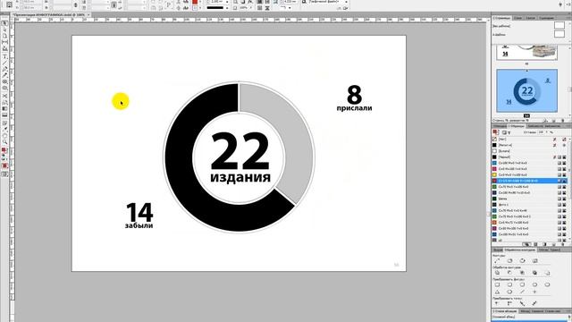Select the cyan C=100 swatch

(528, 163)
